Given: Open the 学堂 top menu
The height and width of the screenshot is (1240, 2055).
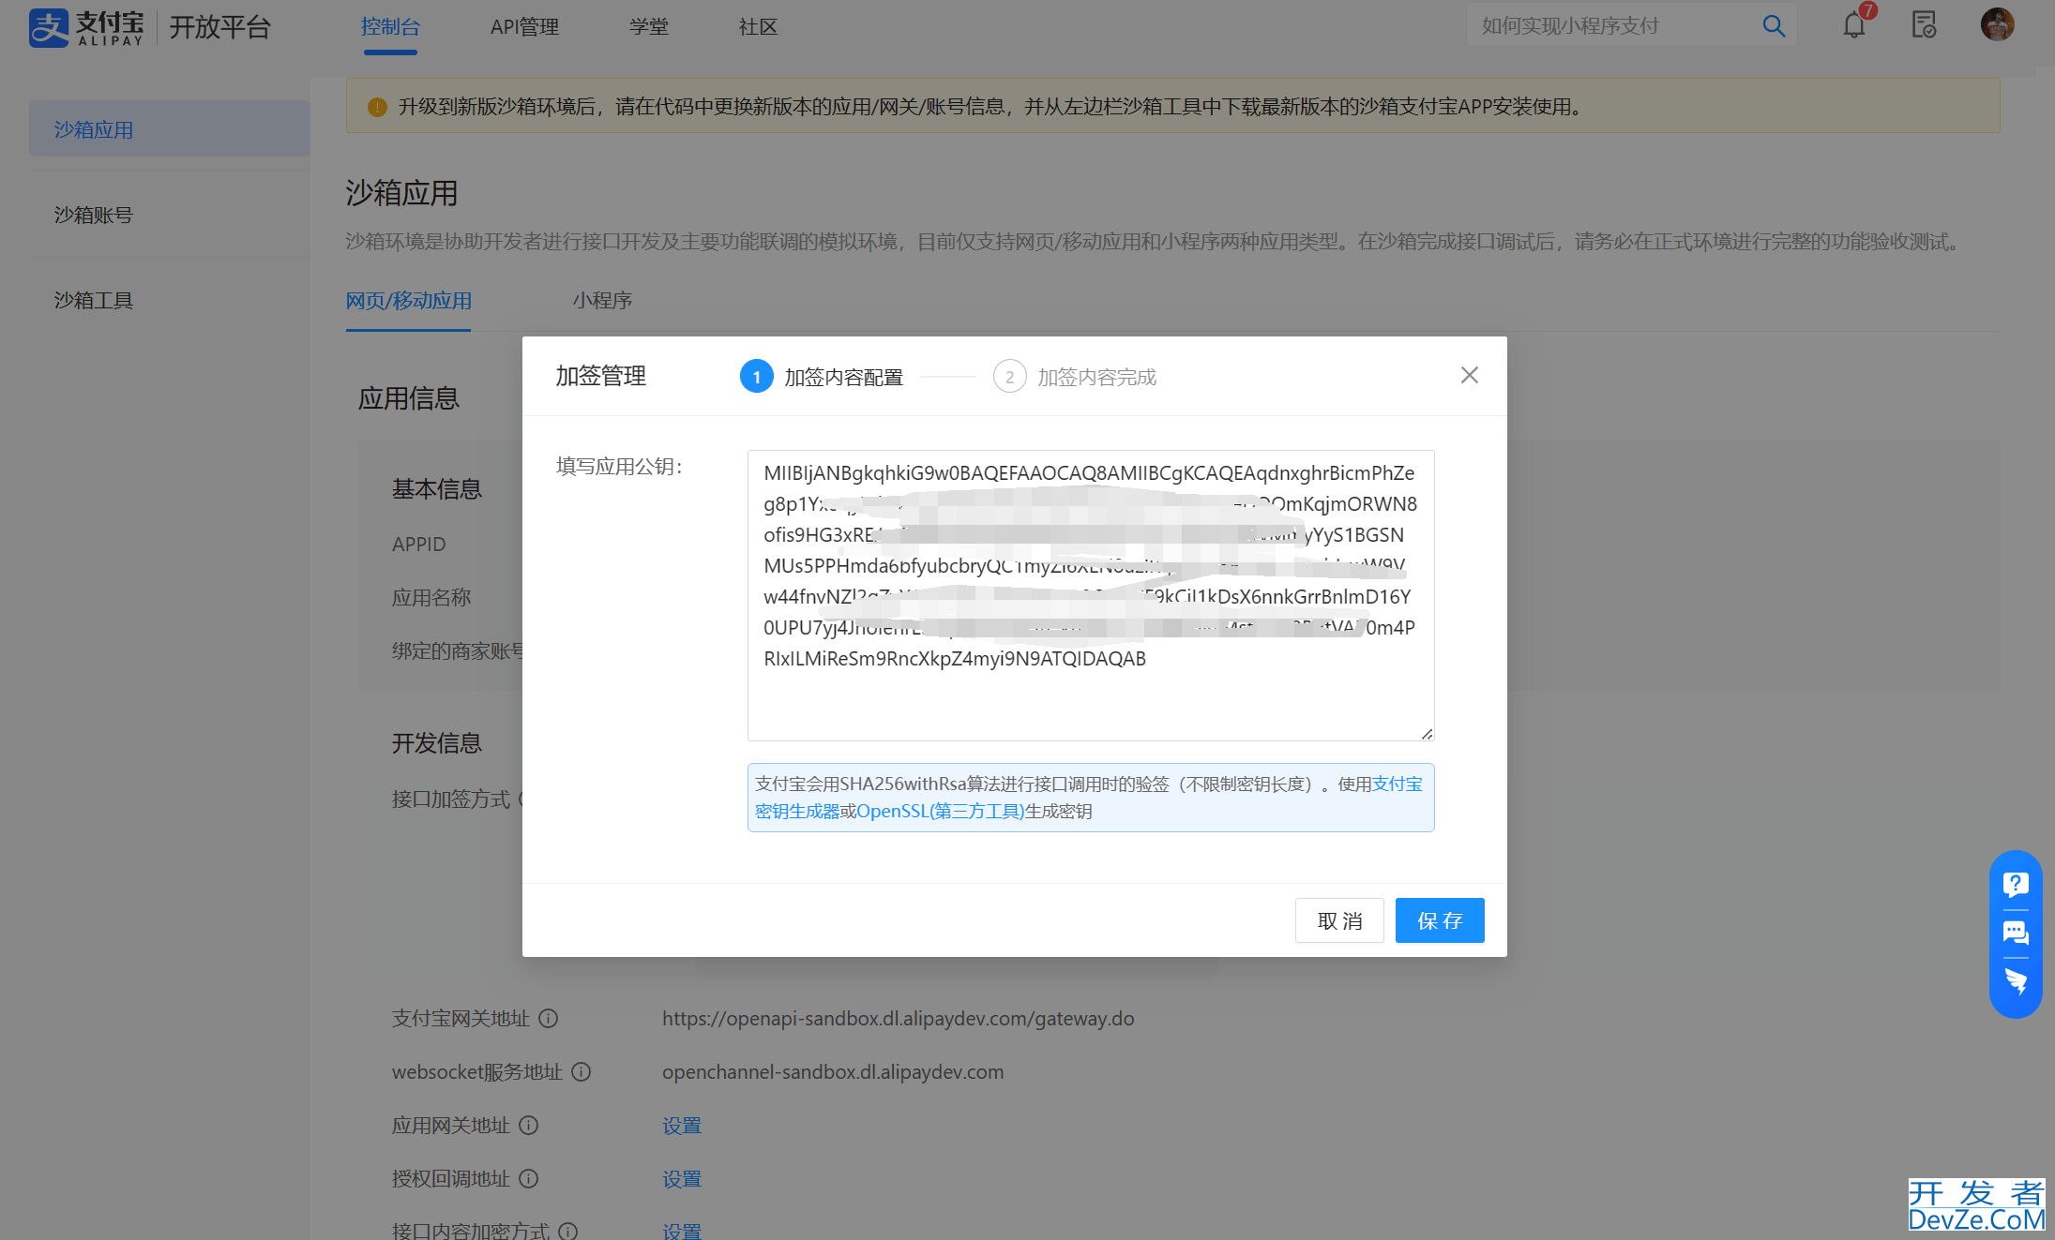Looking at the screenshot, I should (649, 27).
